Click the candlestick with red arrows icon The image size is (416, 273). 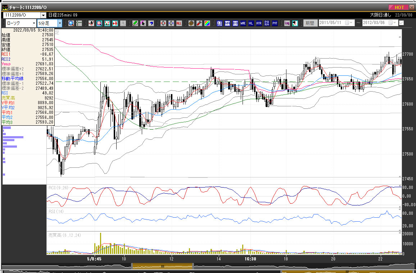click(x=163, y=23)
